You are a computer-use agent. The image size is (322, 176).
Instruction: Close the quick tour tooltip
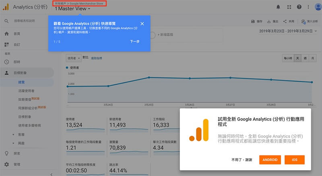coord(142,24)
